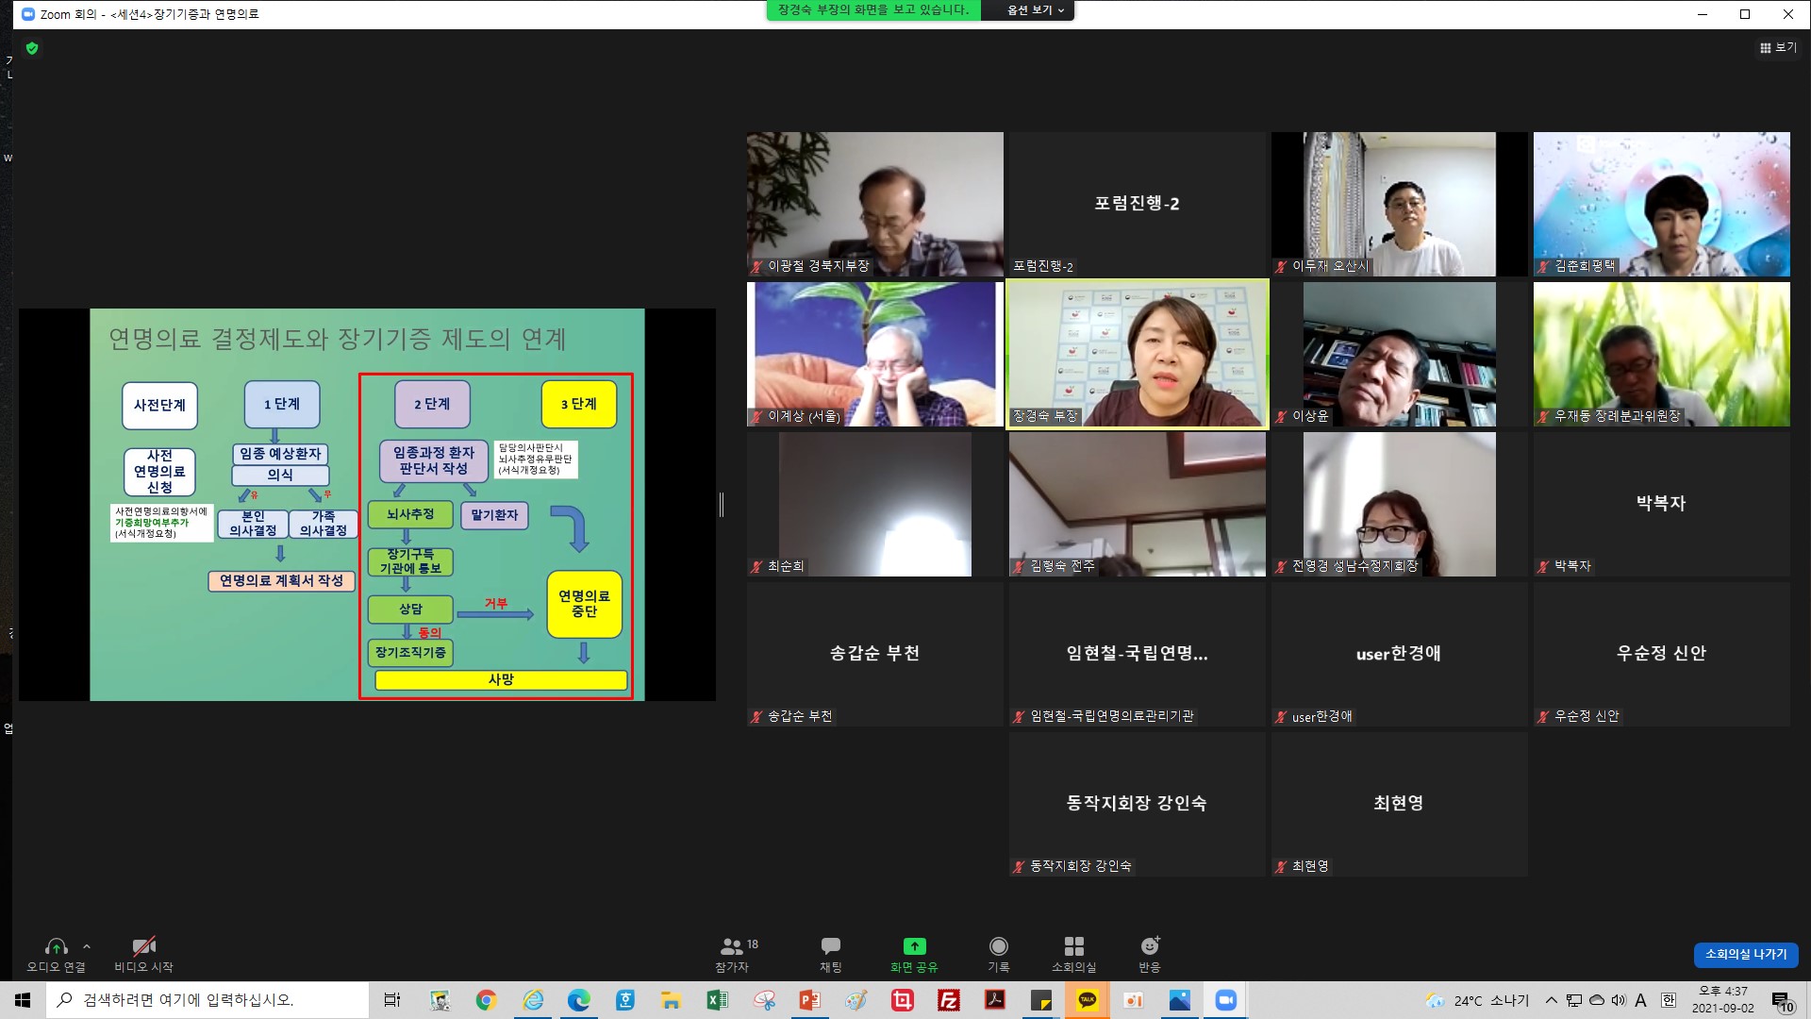
Task: Click the green Share Screen (화면 공유) icon
Action: tap(914, 946)
